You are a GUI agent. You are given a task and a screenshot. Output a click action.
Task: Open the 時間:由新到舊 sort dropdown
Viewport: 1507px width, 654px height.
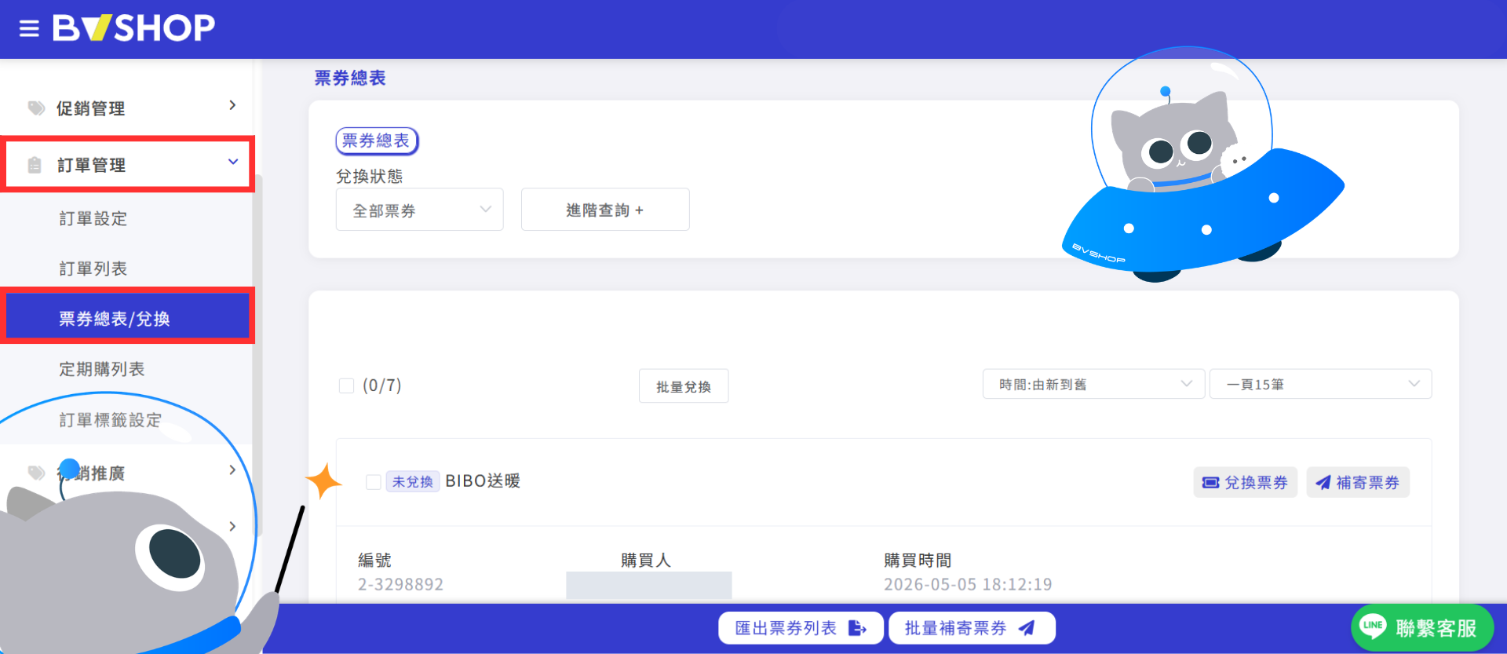tap(1093, 384)
